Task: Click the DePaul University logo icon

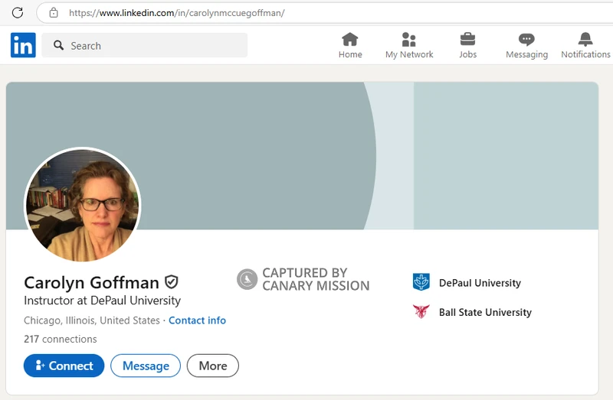Action: point(421,281)
